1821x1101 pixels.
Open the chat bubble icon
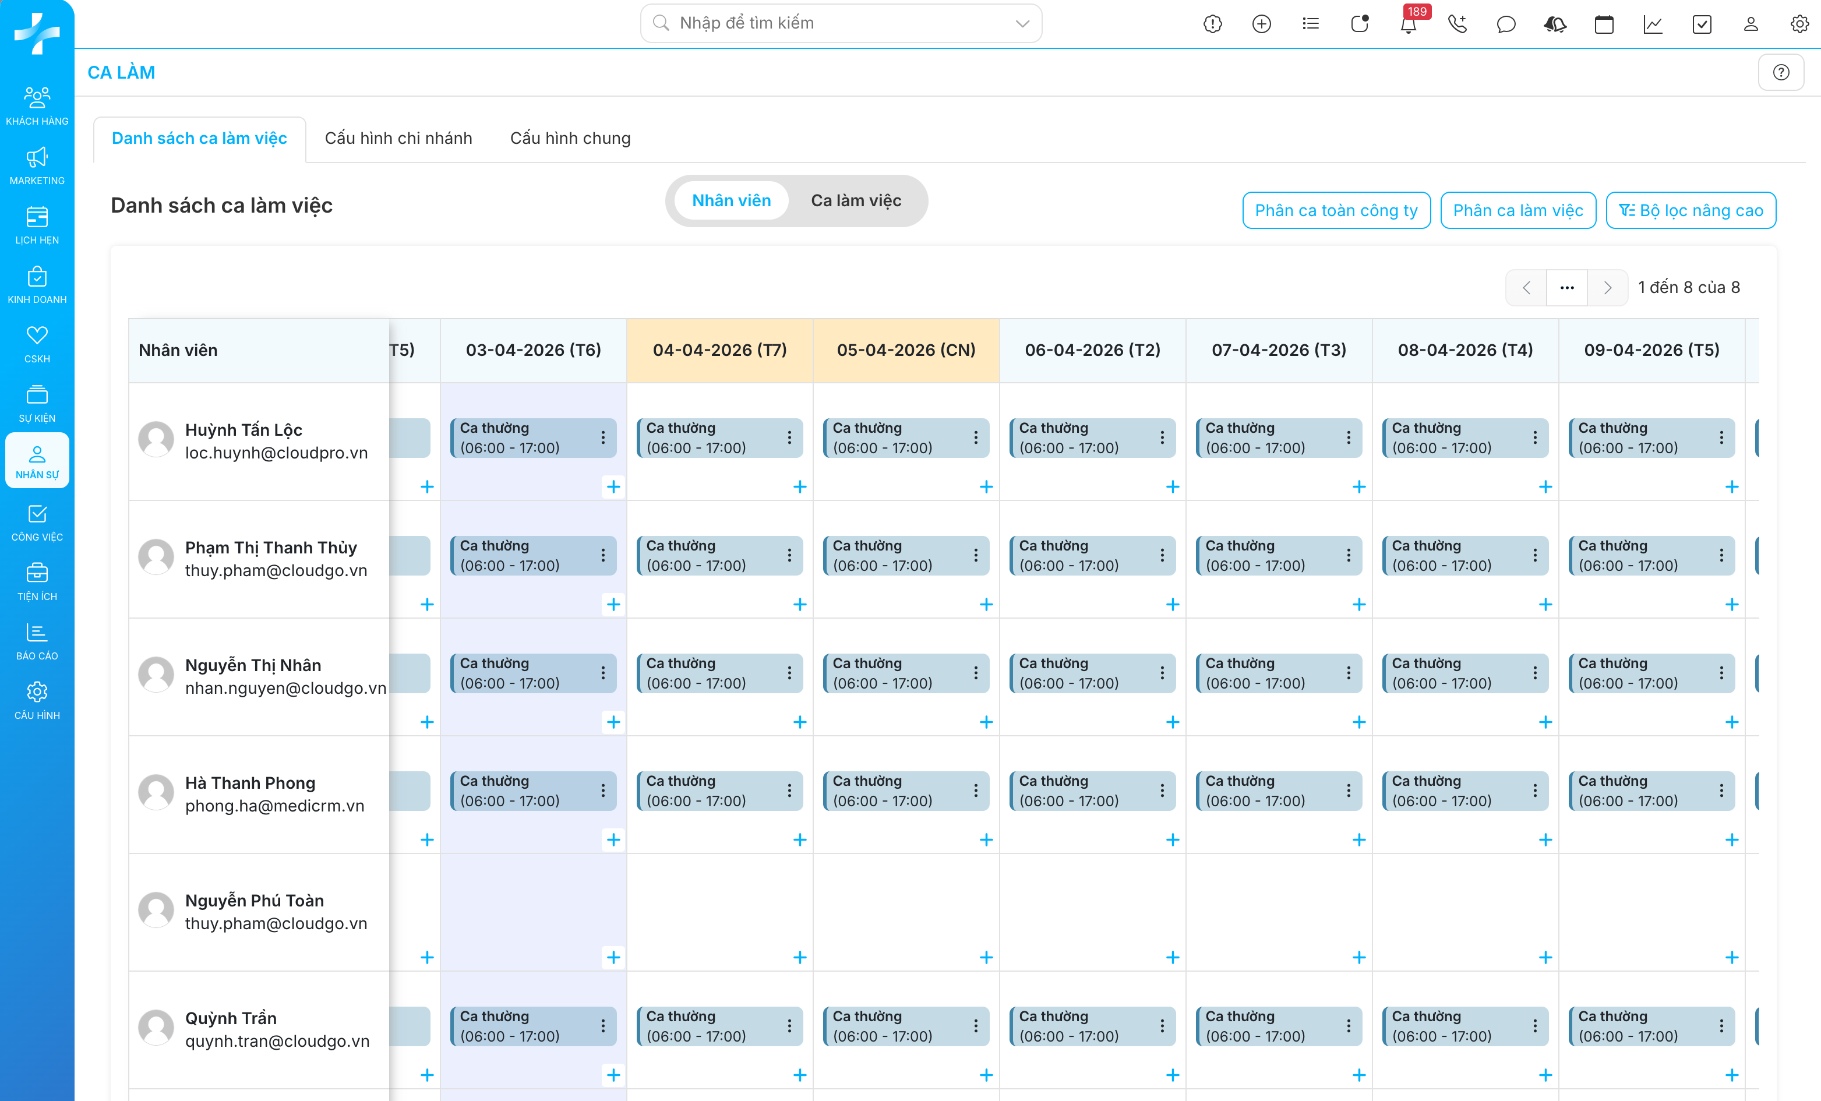(x=1505, y=24)
